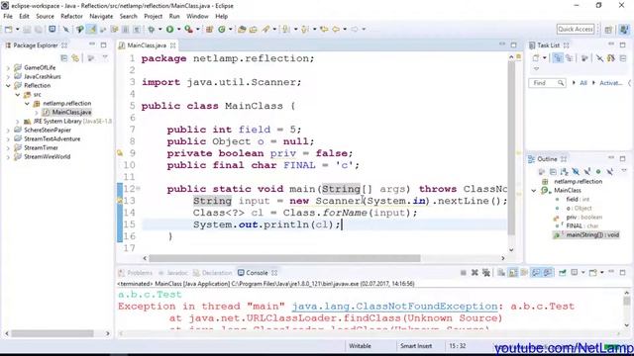
Task: Click the ClassNotFoundException link in console
Action: (395, 307)
